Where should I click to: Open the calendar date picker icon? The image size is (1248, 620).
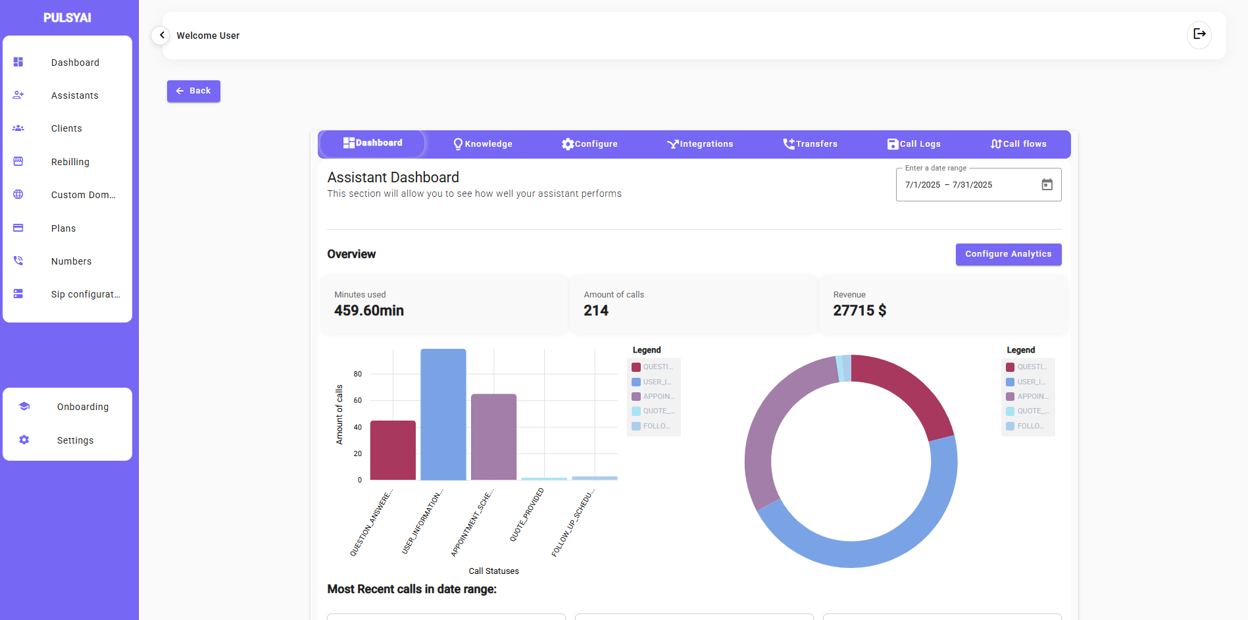tap(1047, 184)
